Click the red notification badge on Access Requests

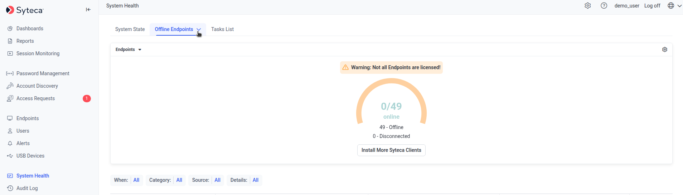click(x=87, y=98)
